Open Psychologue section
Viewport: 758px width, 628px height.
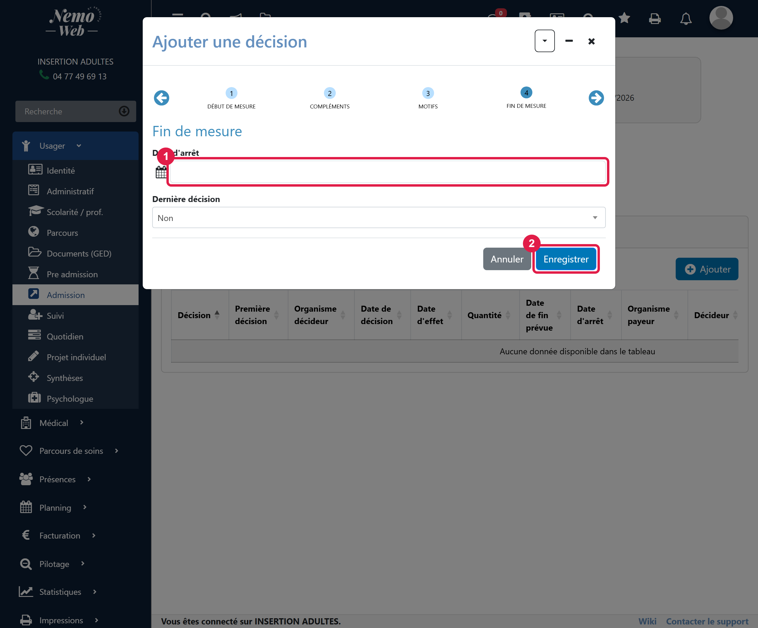click(x=76, y=399)
